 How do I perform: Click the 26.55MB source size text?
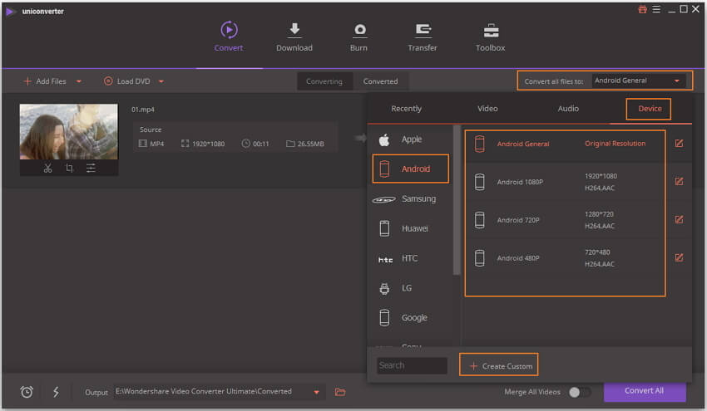[x=311, y=144]
